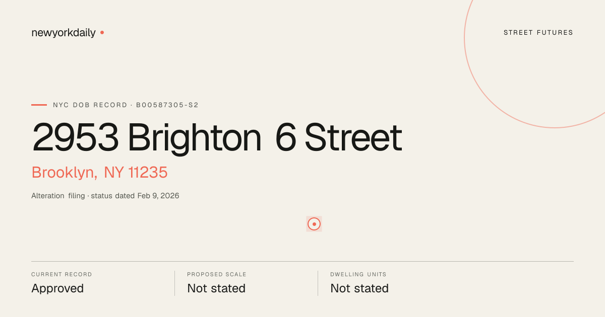
Task: Select the PROPOSED SCALE heading
Action: tap(217, 275)
